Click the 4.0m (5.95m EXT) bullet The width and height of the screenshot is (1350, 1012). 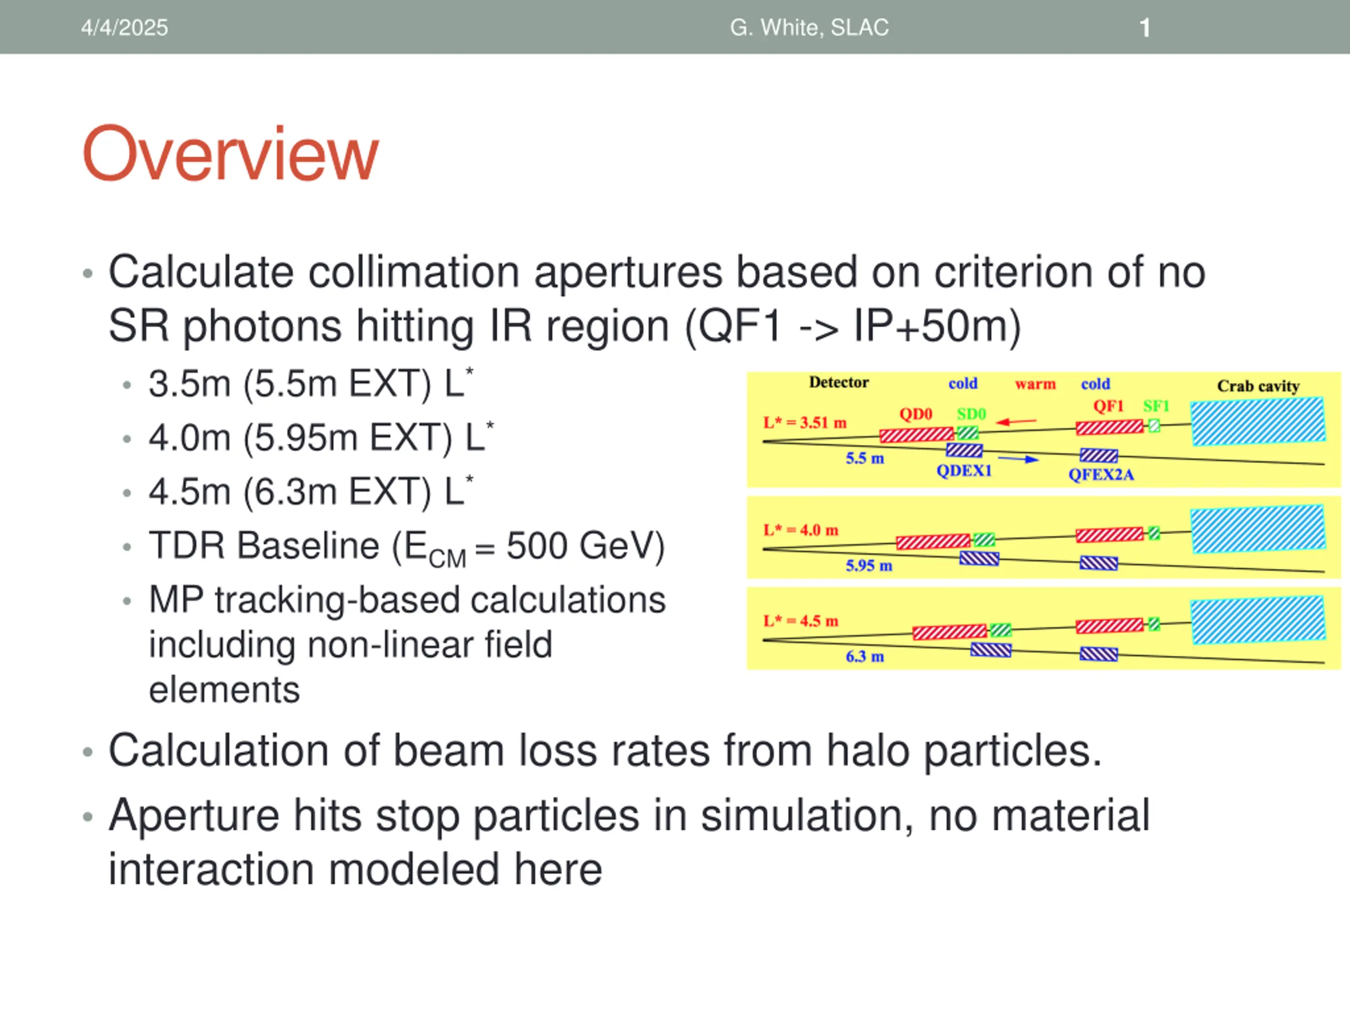pos(321,438)
